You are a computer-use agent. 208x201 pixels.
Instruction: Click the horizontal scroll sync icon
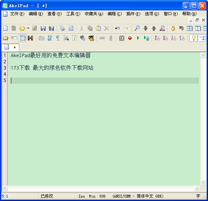[x=102, y=38]
